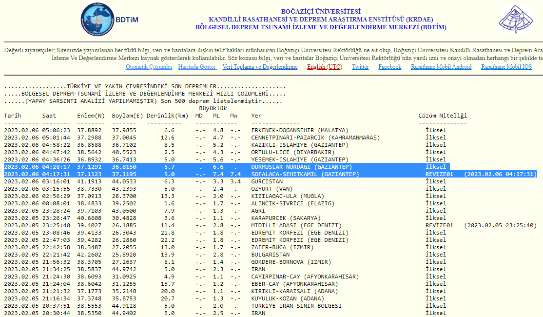Screen dimensions: 543x317
Task: Click the MIDILLI ADASI (EGE DENIZI) location text
Action: pyautogui.click(x=296, y=225)
